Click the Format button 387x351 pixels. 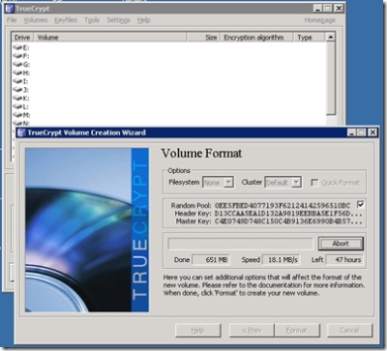(x=297, y=331)
